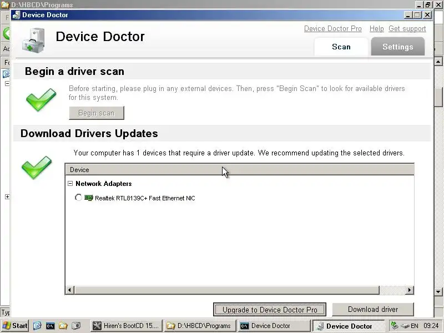Expand the plus tree node in the background Programs window
444x333 pixels.
point(7,196)
